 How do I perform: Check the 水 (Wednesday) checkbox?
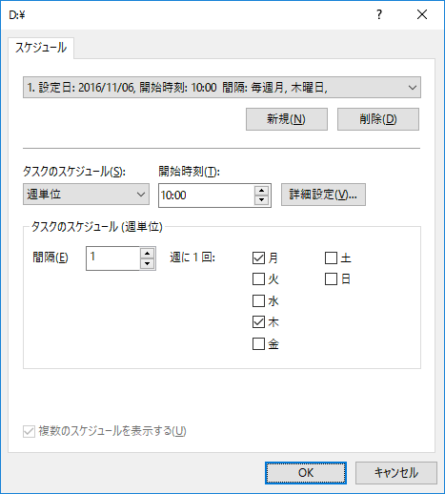point(258,300)
